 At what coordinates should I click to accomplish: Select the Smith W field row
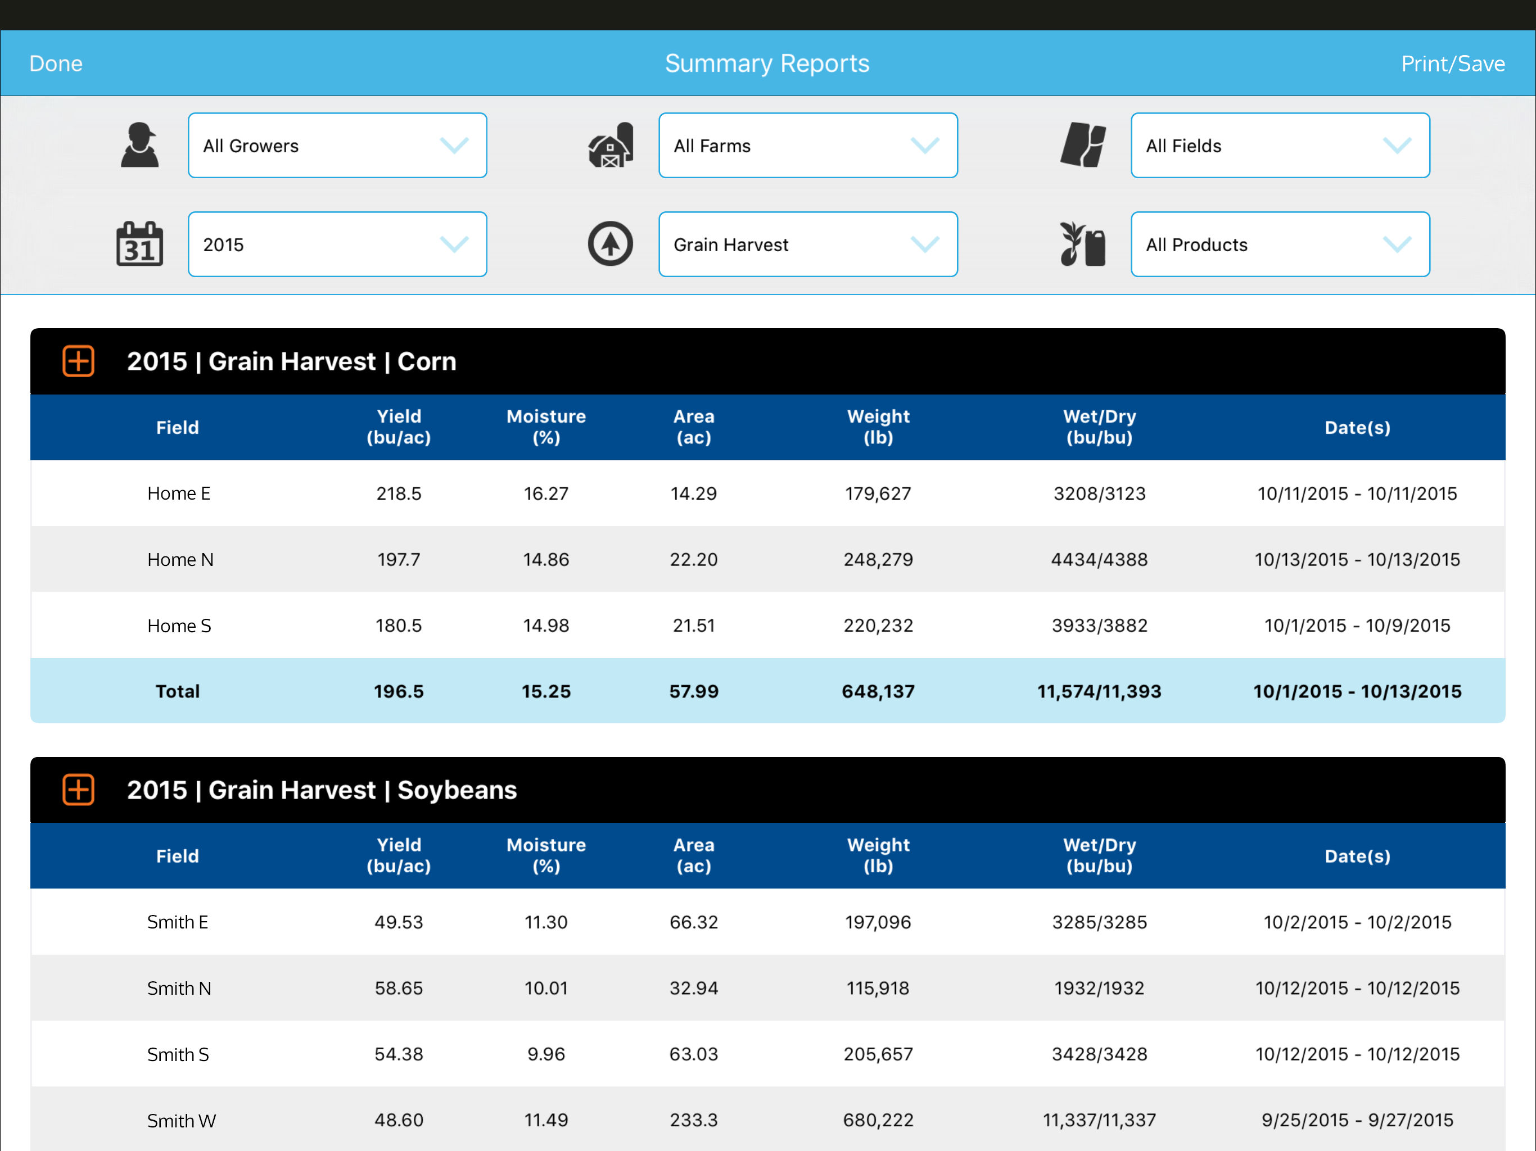[768, 1119]
